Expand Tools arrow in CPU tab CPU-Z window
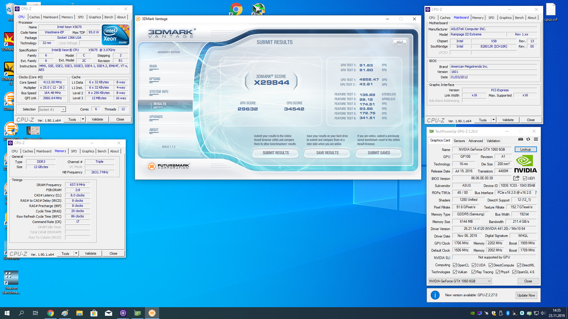 click(83, 119)
